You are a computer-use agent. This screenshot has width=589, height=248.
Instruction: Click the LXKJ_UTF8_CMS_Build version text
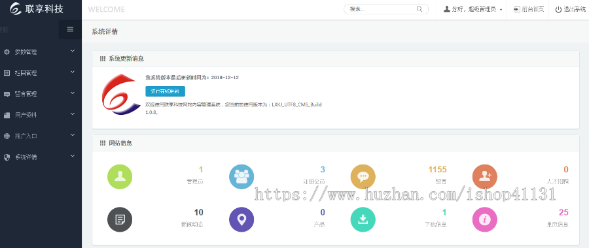(x=296, y=105)
